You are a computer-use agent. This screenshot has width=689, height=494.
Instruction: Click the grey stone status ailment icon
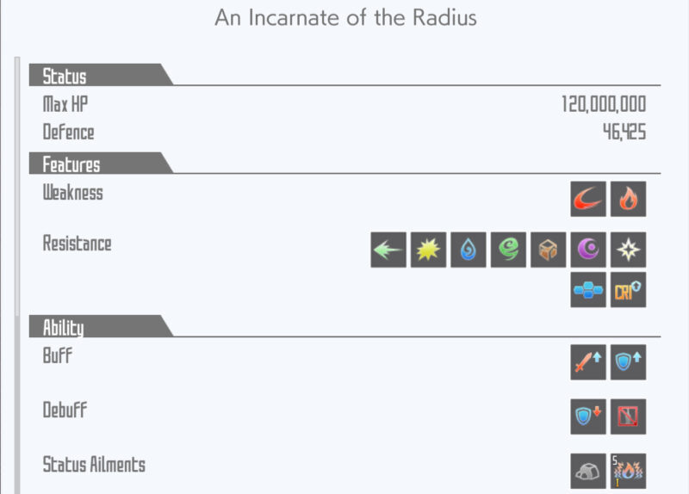tap(588, 471)
